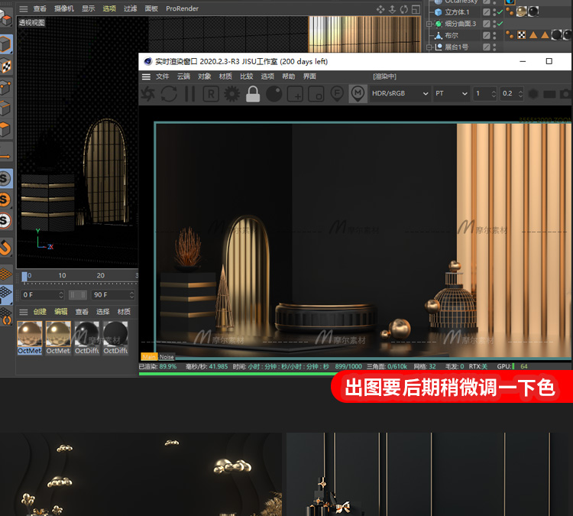
Task: Select the material picker map-pin icon
Action: tap(358, 94)
